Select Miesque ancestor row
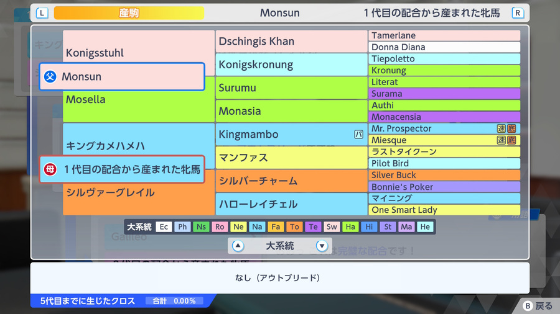 pyautogui.click(x=444, y=140)
